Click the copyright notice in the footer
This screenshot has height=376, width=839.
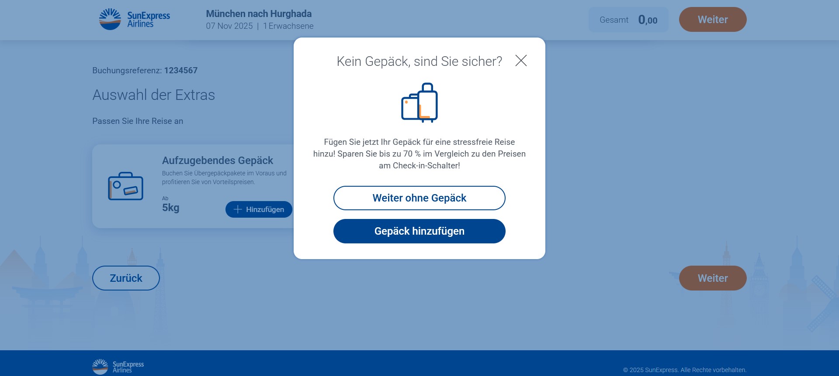point(685,370)
